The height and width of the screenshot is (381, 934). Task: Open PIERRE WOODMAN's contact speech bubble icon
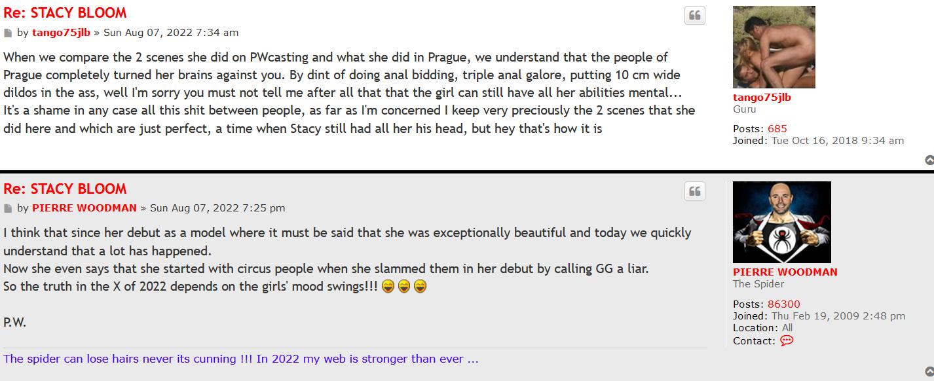[x=787, y=340]
